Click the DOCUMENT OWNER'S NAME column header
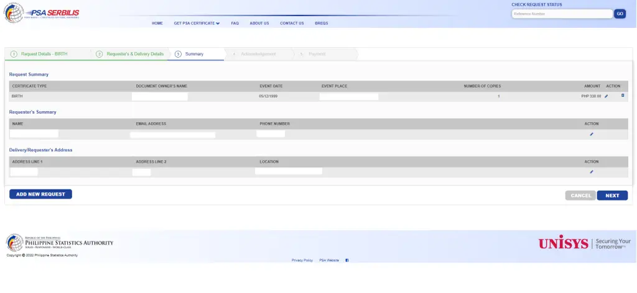This screenshot has height=293, width=637. click(x=162, y=86)
